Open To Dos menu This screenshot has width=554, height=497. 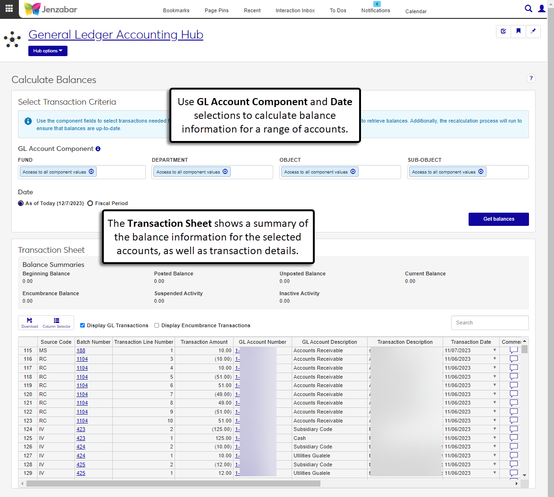click(x=338, y=10)
